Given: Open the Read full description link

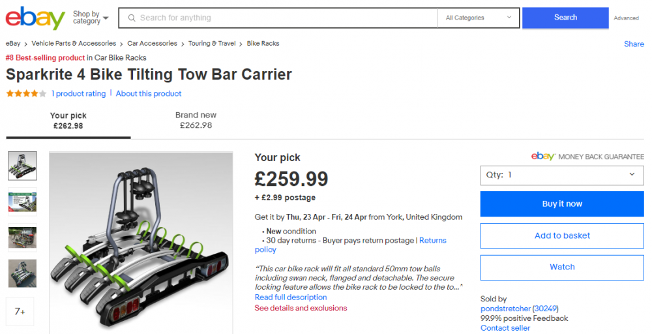Looking at the screenshot, I should (x=291, y=297).
